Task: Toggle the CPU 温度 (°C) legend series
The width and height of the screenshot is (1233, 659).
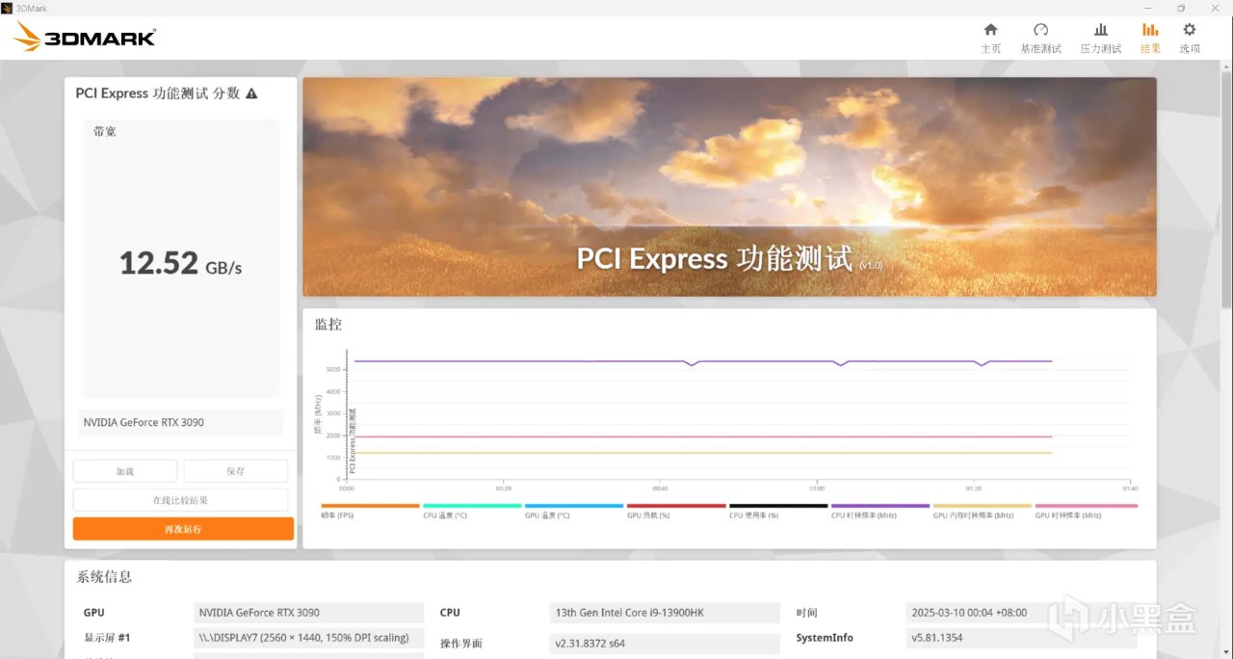Action: (x=472, y=511)
